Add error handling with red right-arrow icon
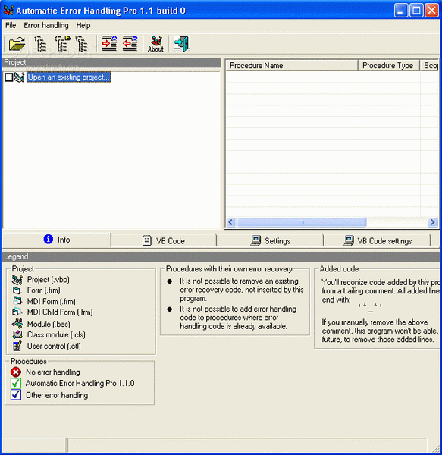The width and height of the screenshot is (442, 455). click(109, 43)
